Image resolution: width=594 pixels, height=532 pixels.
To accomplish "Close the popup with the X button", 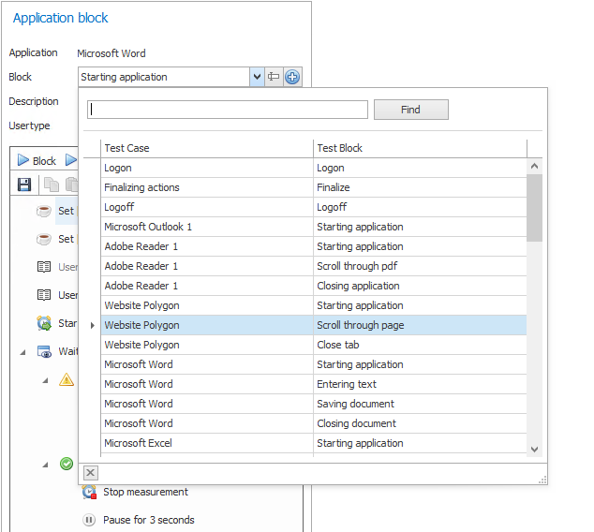I will (91, 473).
